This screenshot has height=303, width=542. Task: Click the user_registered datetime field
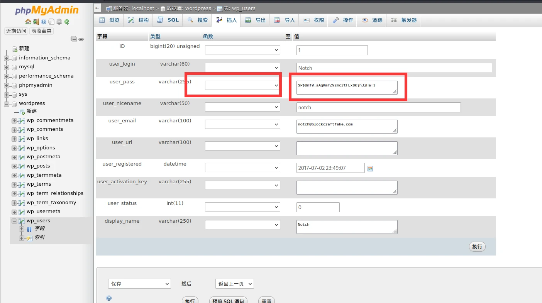(x=330, y=168)
